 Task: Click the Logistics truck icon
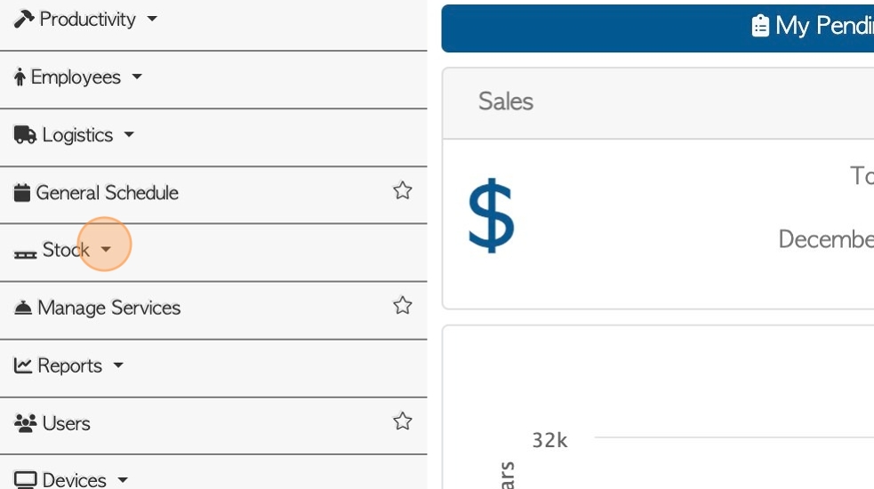[25, 134]
